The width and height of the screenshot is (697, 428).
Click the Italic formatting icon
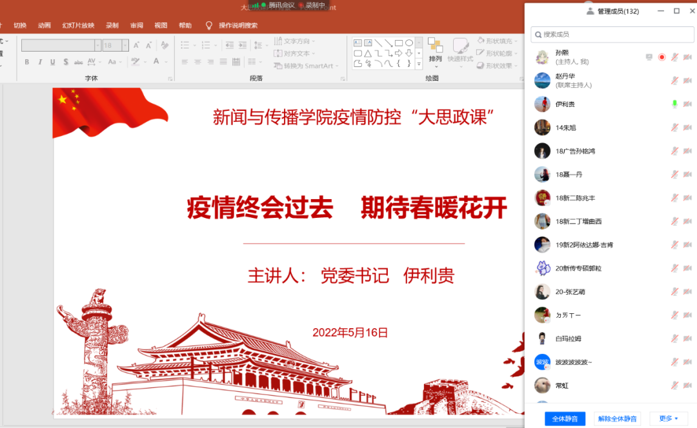[40, 62]
